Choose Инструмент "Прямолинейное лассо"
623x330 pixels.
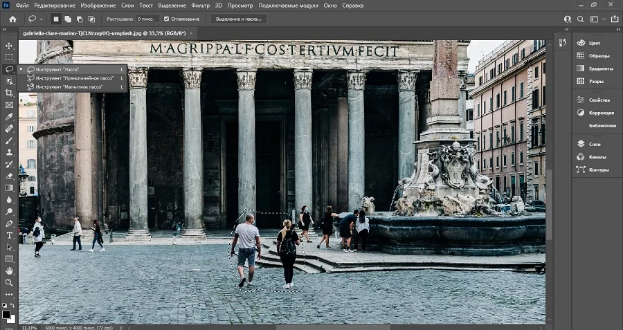click(x=73, y=78)
